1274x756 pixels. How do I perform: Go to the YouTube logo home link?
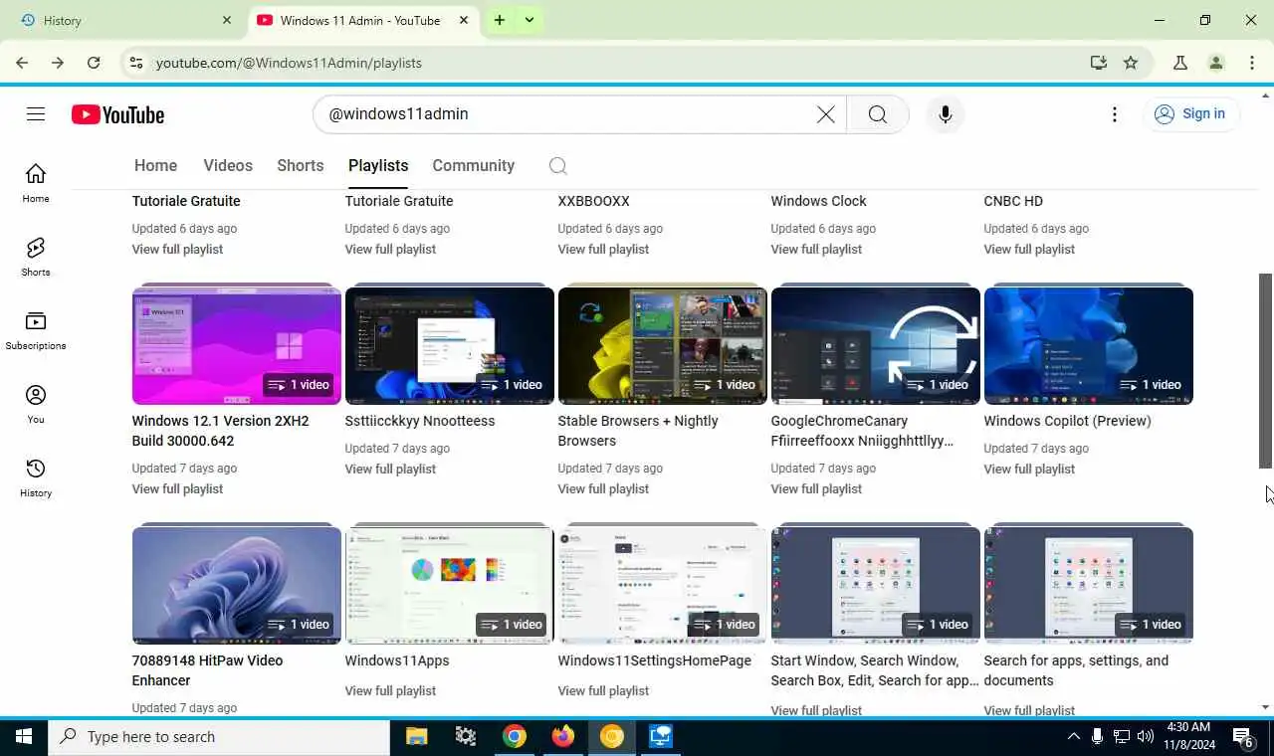pyautogui.click(x=117, y=114)
